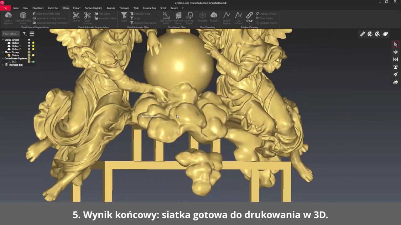
Task: Click the Clean-up Tunnel tool
Action: [189, 18]
